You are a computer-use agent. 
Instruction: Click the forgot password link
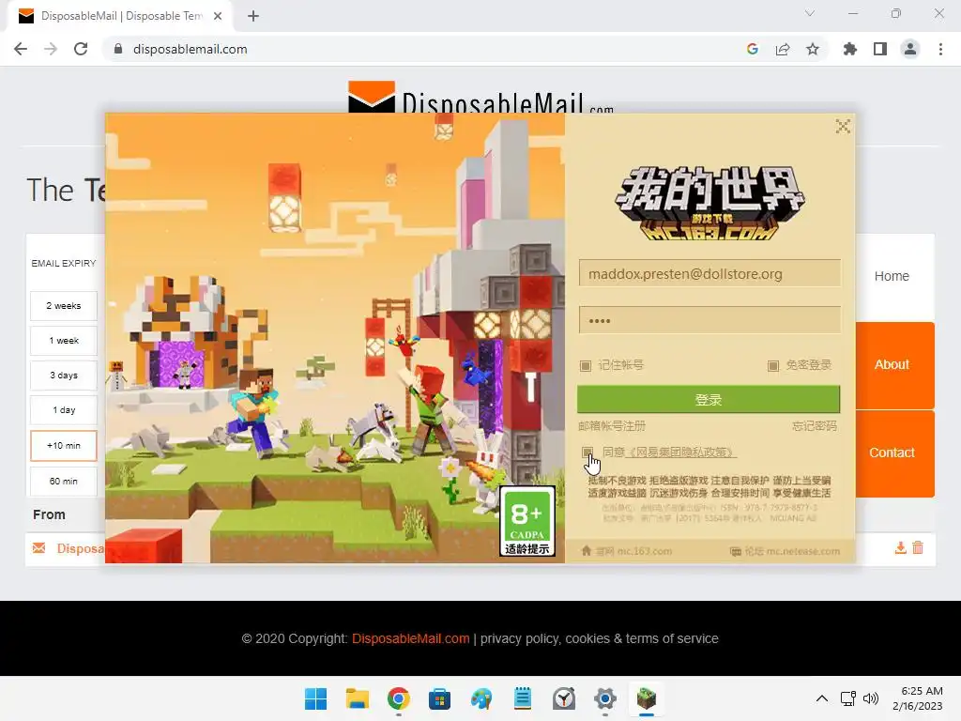point(814,425)
